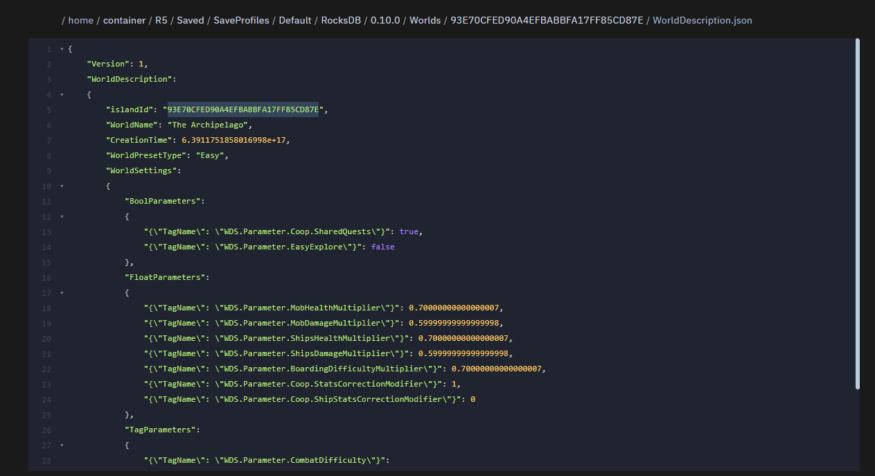
Task: Collapse the WorldSettings block at line 10
Action: click(x=62, y=186)
